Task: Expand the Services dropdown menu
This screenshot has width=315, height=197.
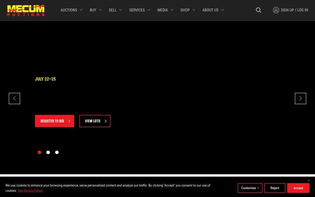Action: click(140, 10)
